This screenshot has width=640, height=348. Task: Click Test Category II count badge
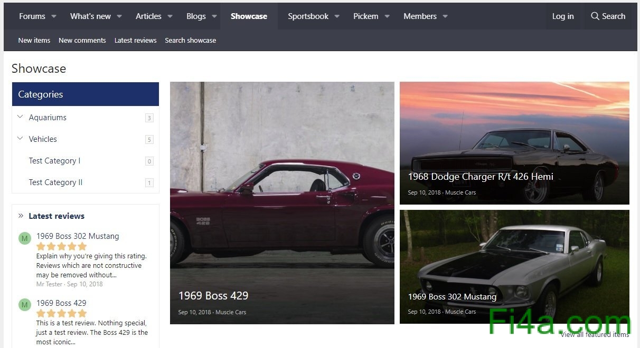point(149,183)
